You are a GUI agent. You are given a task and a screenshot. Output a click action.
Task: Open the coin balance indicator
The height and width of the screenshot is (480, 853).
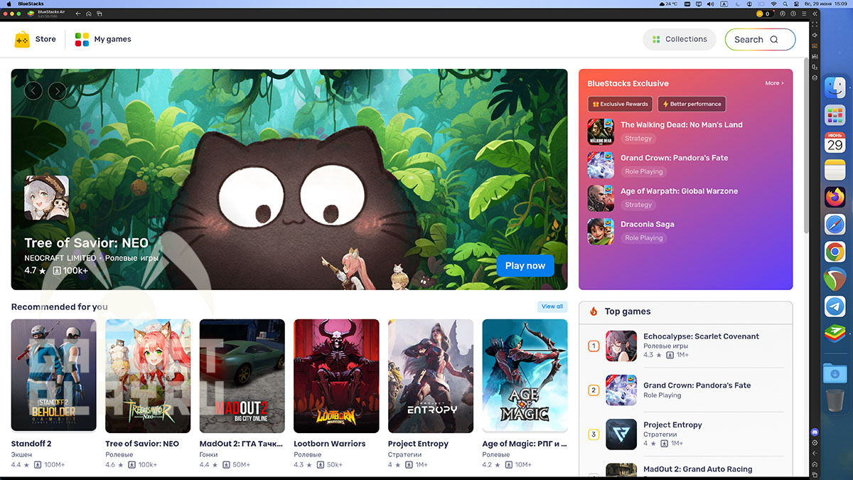click(763, 14)
